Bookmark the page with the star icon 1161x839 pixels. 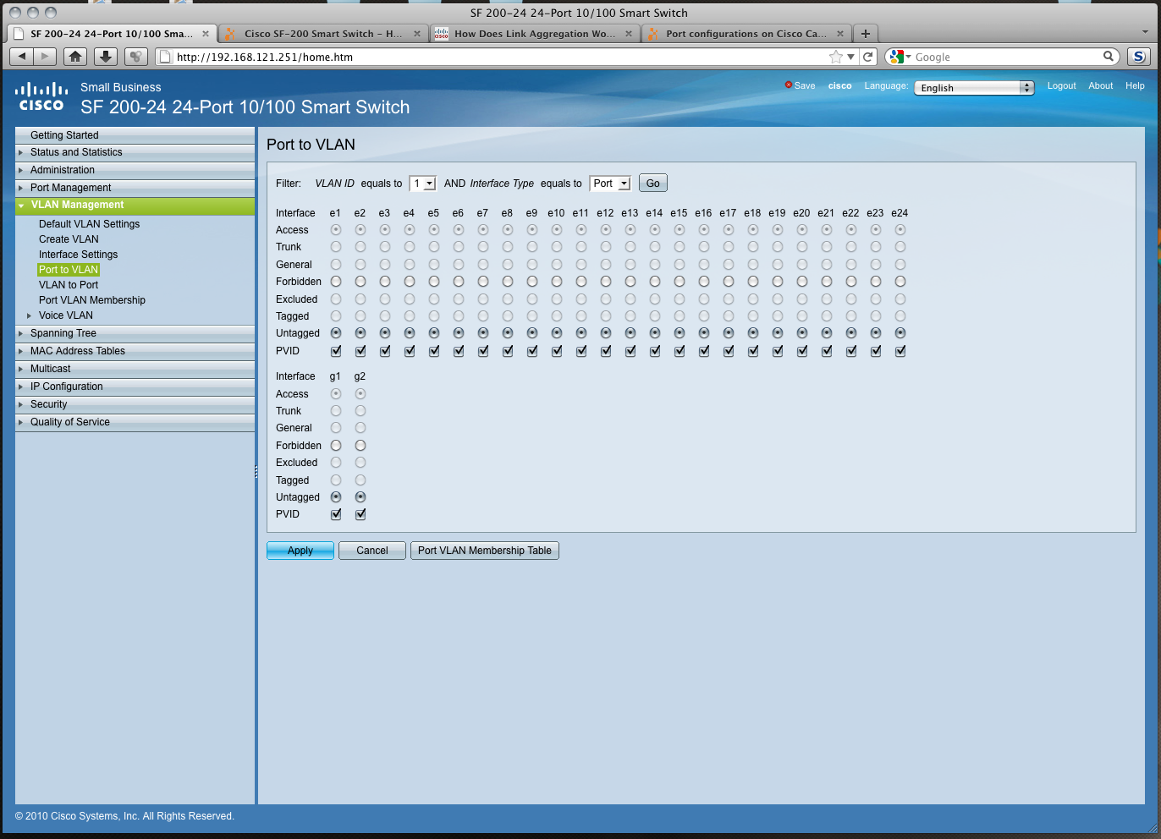point(836,57)
